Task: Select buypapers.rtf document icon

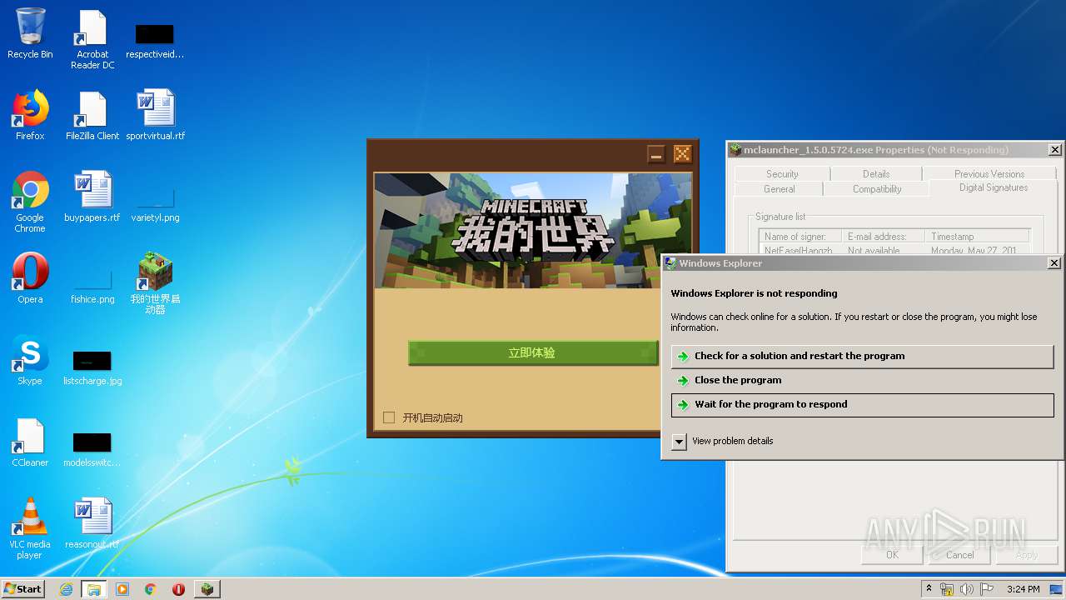Action: pos(92,197)
